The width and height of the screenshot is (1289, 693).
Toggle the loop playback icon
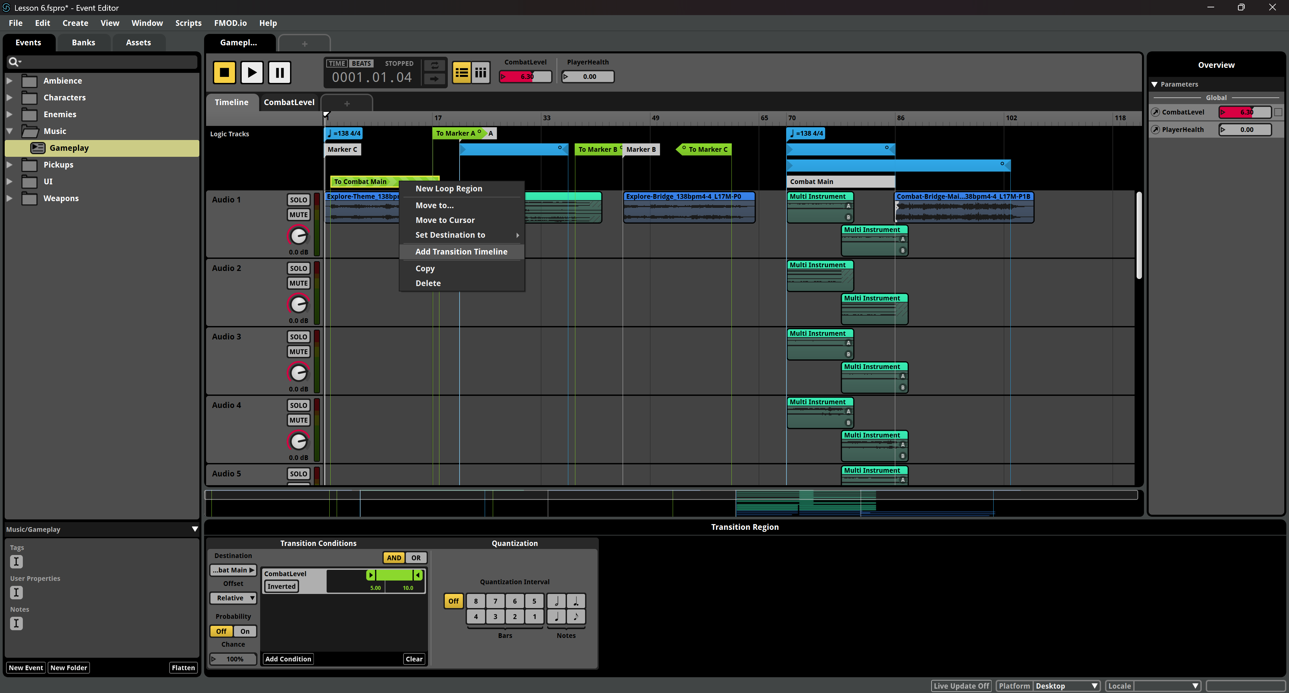click(434, 65)
